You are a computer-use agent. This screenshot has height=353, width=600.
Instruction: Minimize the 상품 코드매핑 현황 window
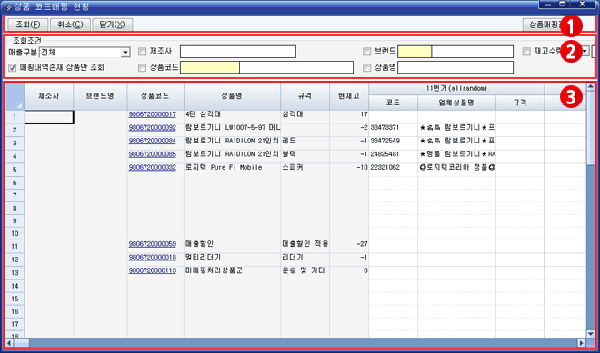(547, 5)
